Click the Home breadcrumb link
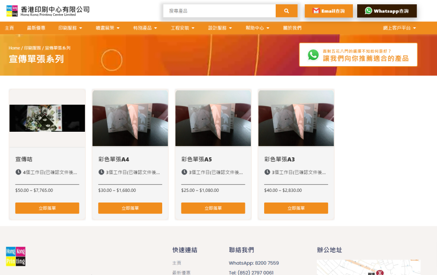437x275 pixels. tap(14, 48)
